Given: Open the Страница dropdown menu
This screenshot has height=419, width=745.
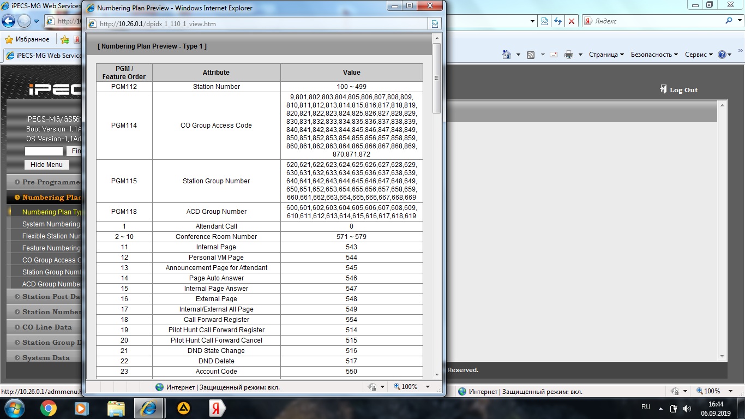Looking at the screenshot, I should tap(606, 55).
